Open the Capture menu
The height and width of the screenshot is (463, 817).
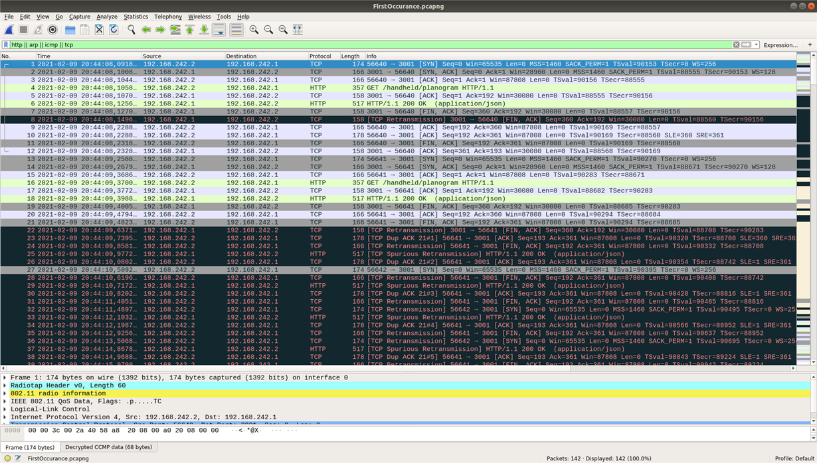(80, 17)
